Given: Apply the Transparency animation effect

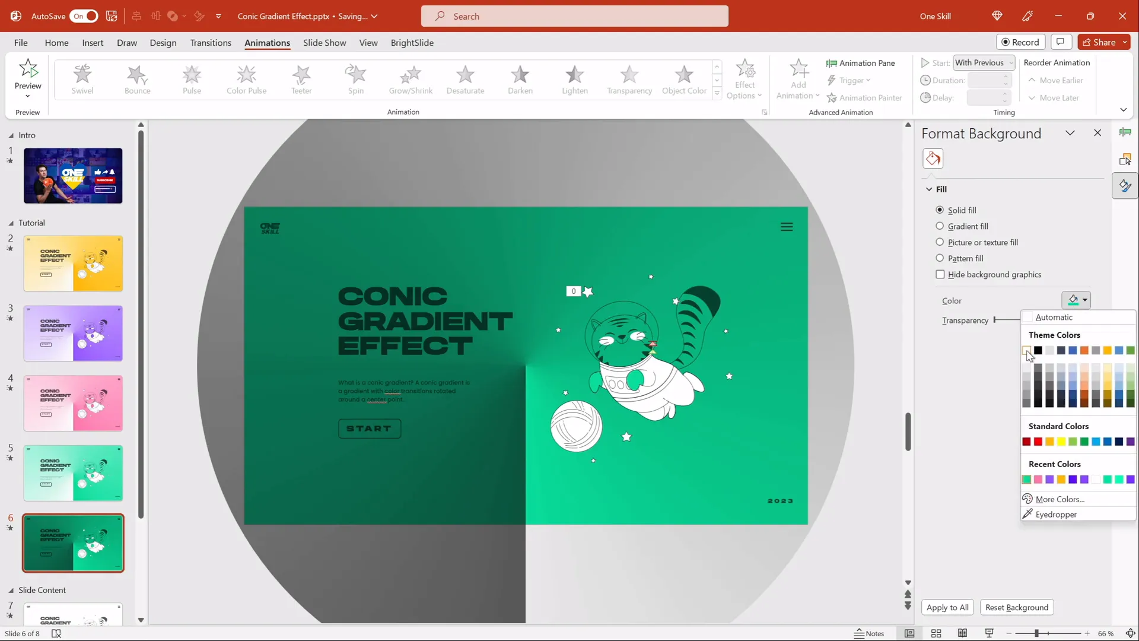Looking at the screenshot, I should pos(629,80).
